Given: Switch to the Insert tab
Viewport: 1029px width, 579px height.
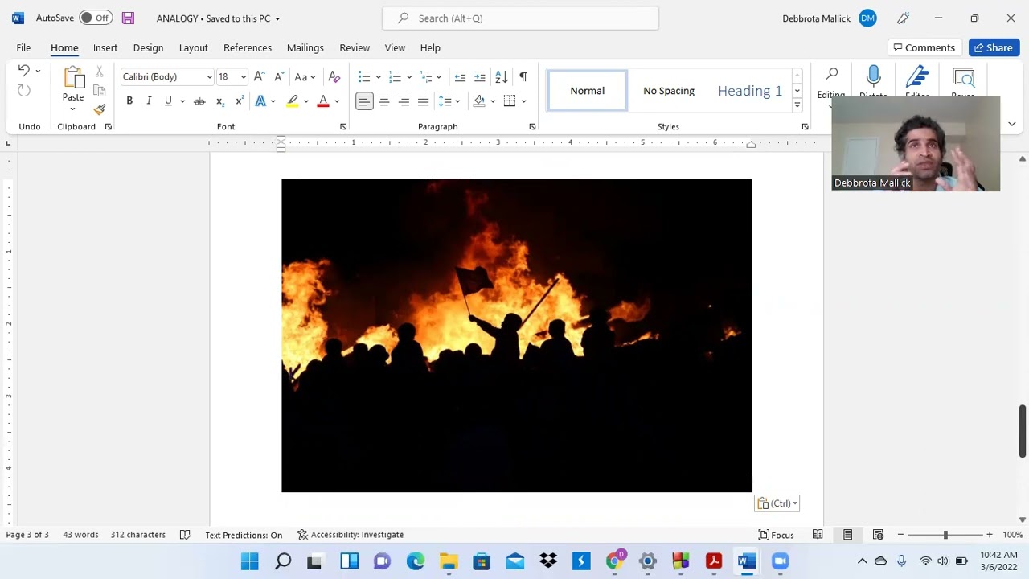Looking at the screenshot, I should (x=105, y=48).
